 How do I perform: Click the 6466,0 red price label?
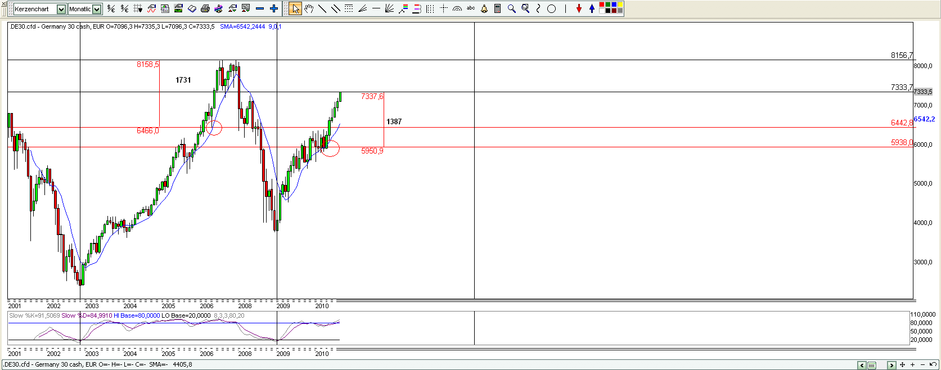point(148,130)
